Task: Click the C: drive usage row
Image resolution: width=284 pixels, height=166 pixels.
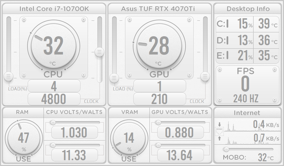Action: (235, 24)
